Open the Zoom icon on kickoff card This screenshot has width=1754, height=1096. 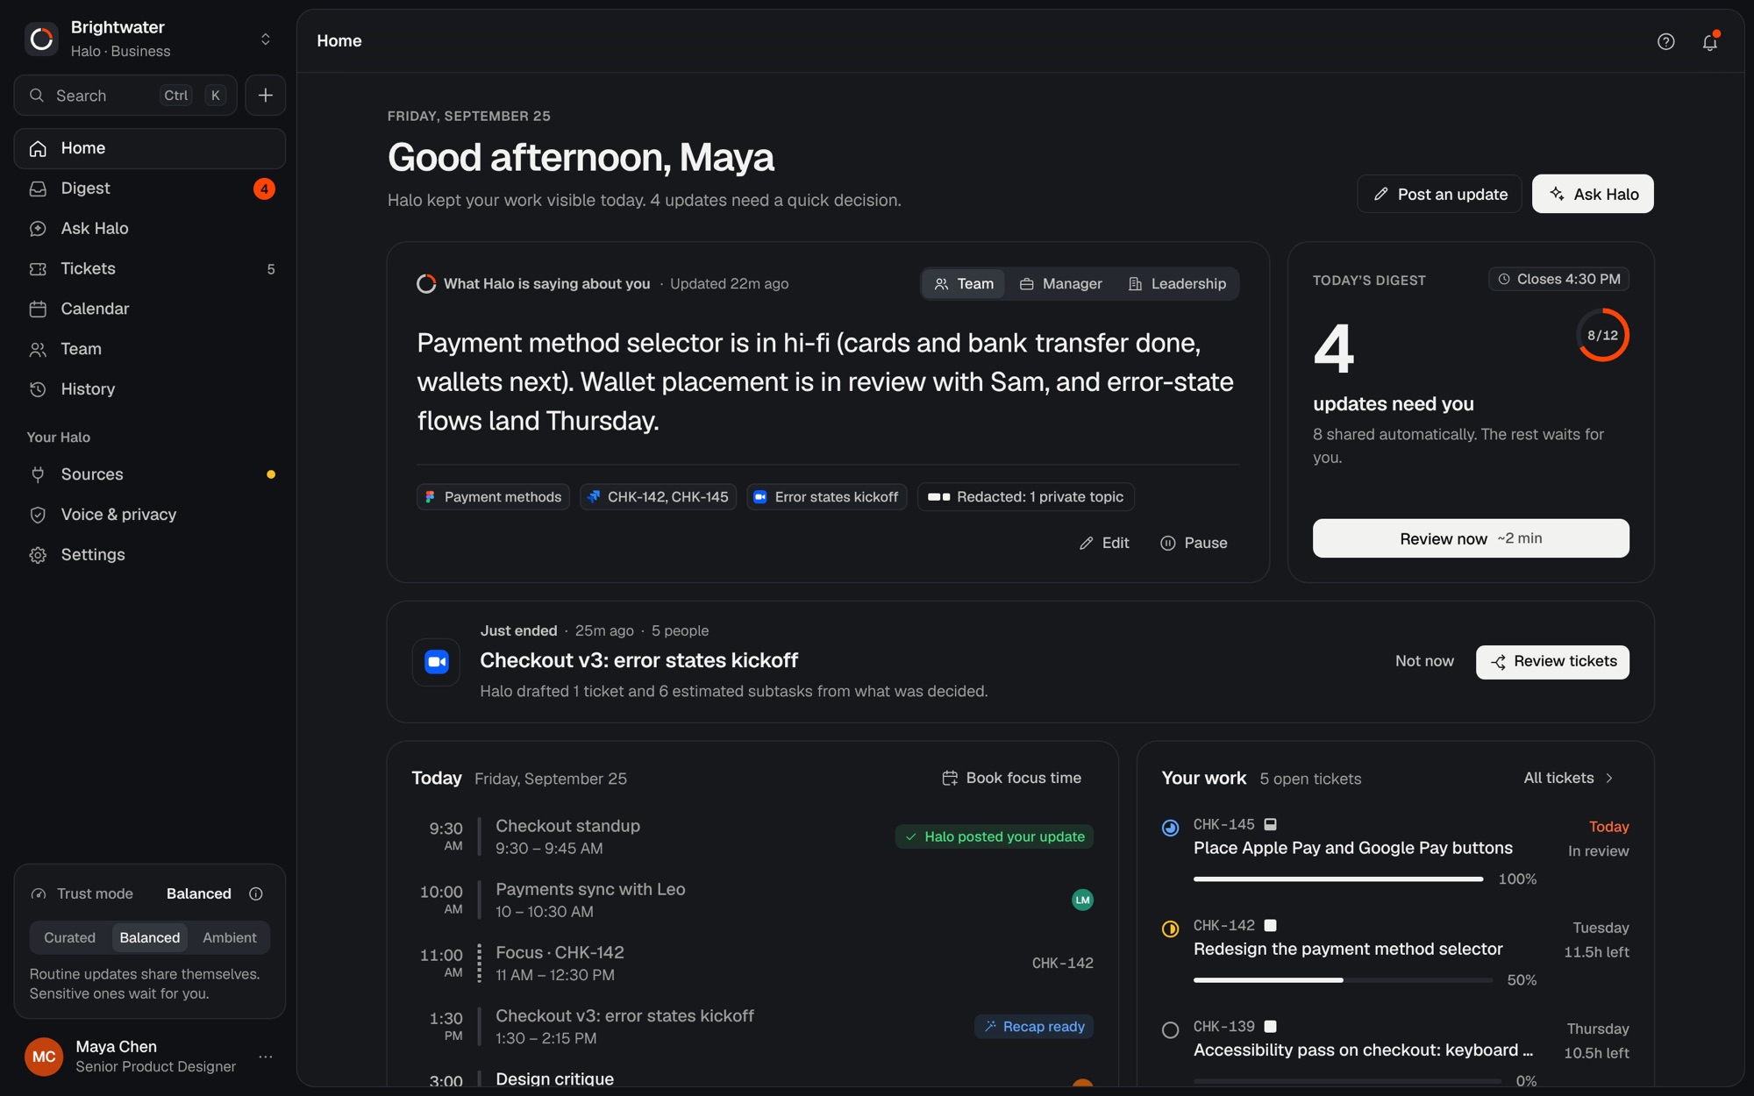point(437,662)
